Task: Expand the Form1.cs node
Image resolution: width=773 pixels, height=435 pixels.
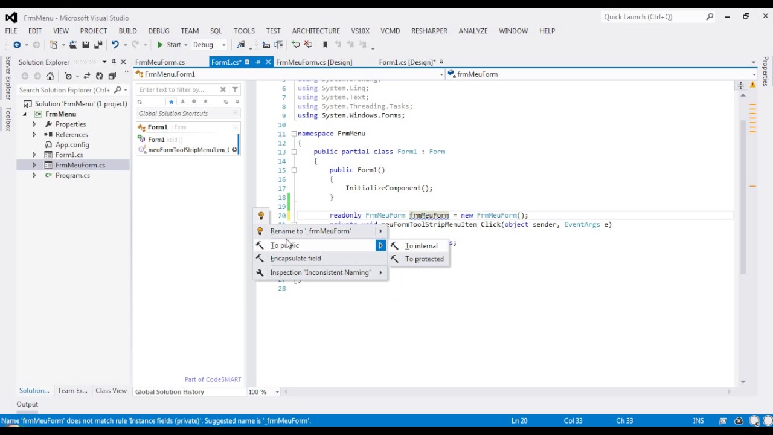Action: click(34, 155)
